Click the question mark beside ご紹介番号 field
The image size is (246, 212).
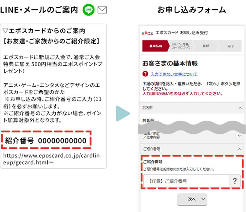235,181
